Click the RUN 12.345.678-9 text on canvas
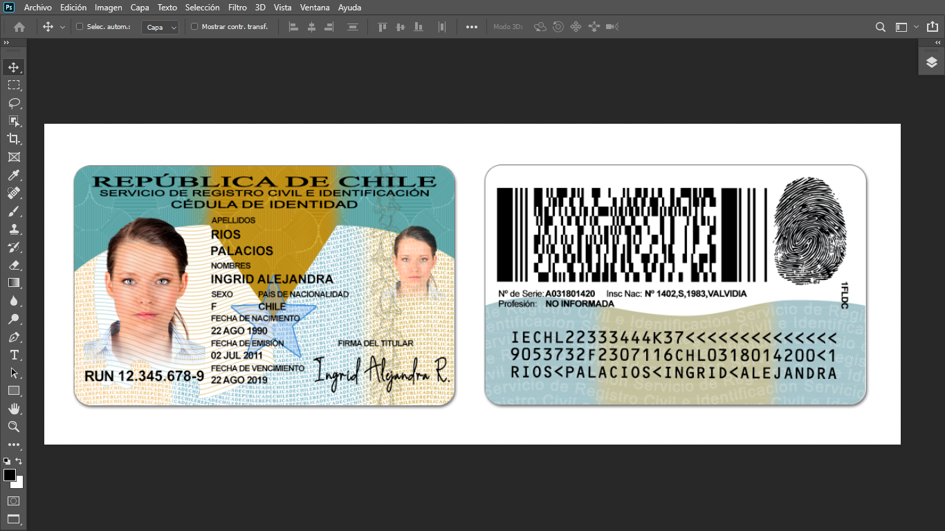 pyautogui.click(x=144, y=376)
